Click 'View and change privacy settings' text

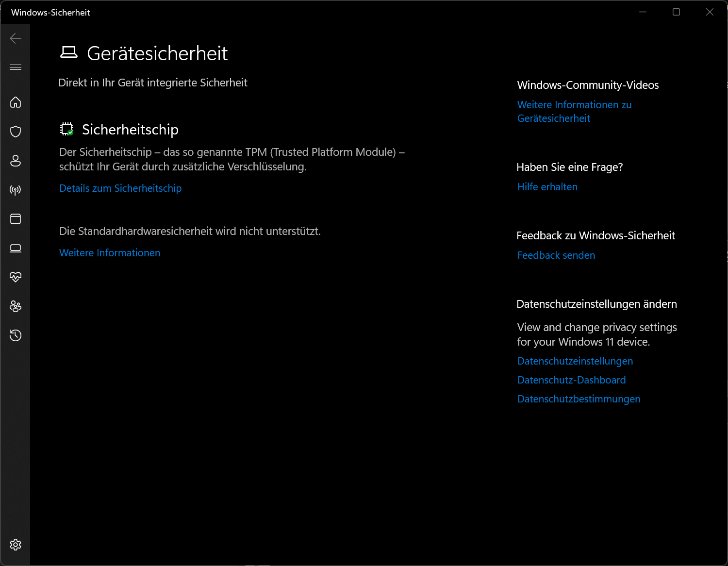pyautogui.click(x=597, y=327)
